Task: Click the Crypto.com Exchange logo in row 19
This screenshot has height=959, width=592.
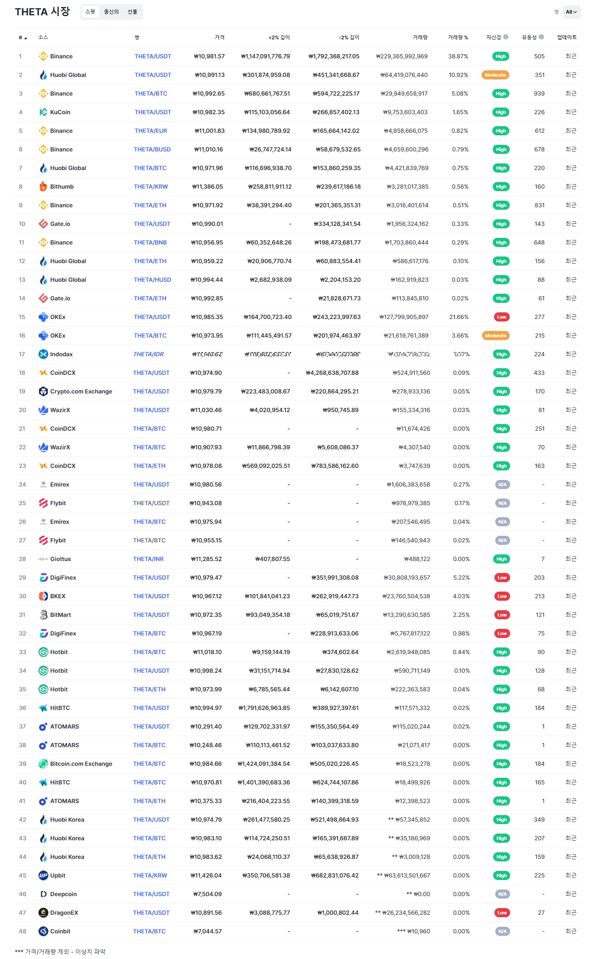Action: 43,391
